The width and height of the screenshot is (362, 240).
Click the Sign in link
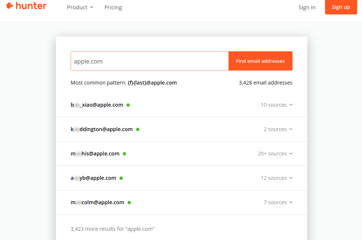307,7
